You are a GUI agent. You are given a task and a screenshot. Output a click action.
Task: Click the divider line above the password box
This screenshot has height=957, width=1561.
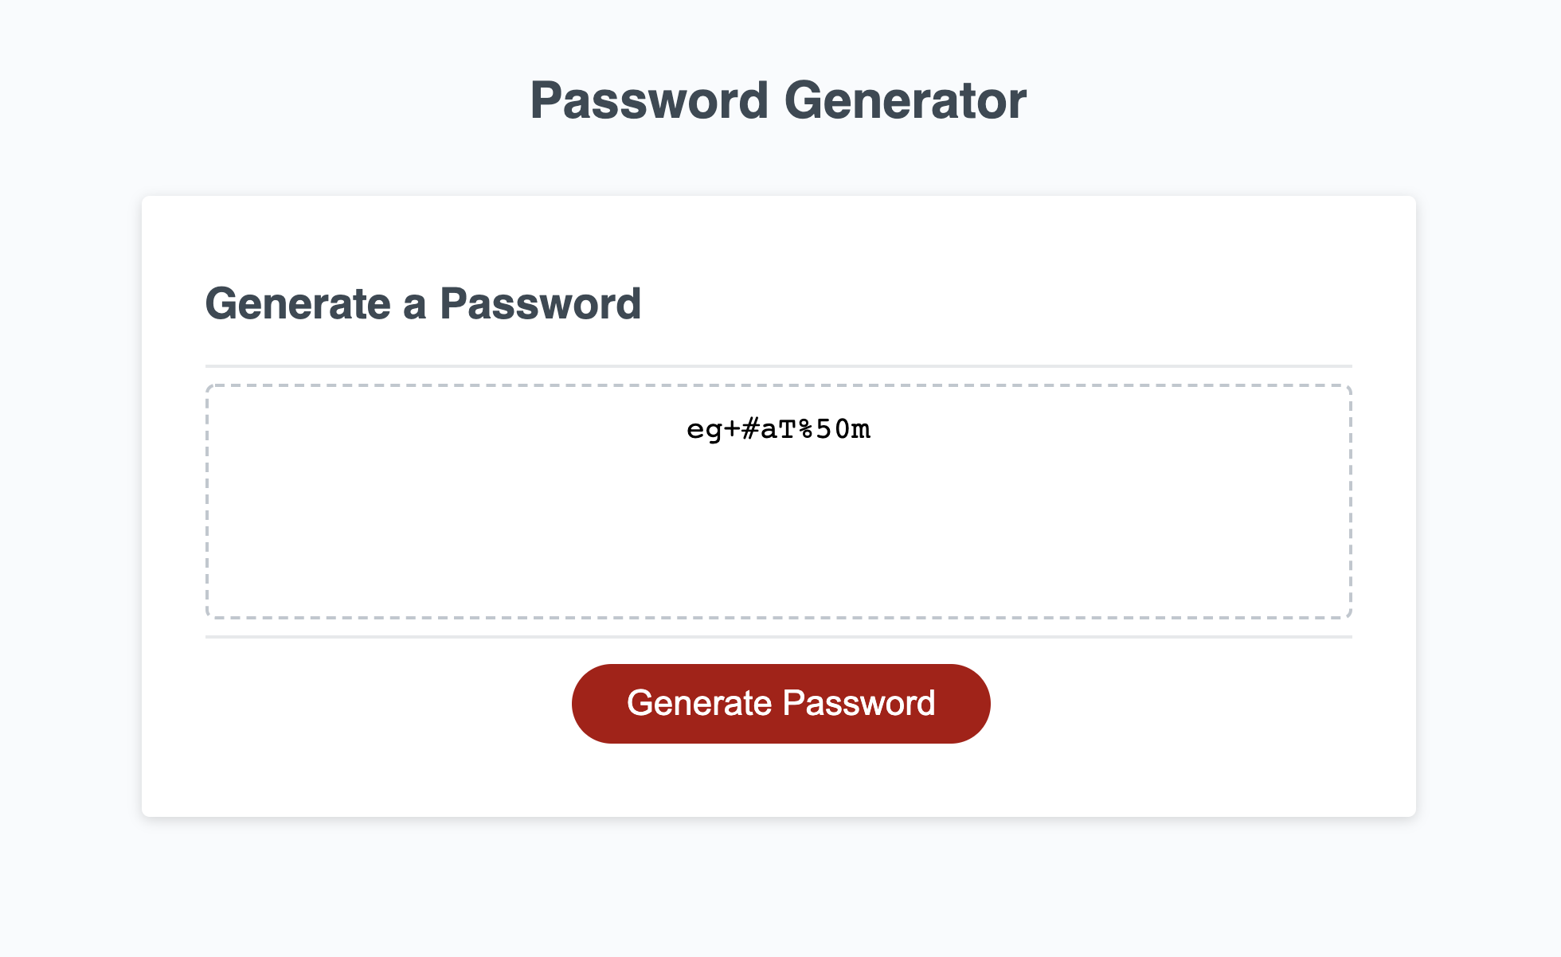tap(779, 365)
